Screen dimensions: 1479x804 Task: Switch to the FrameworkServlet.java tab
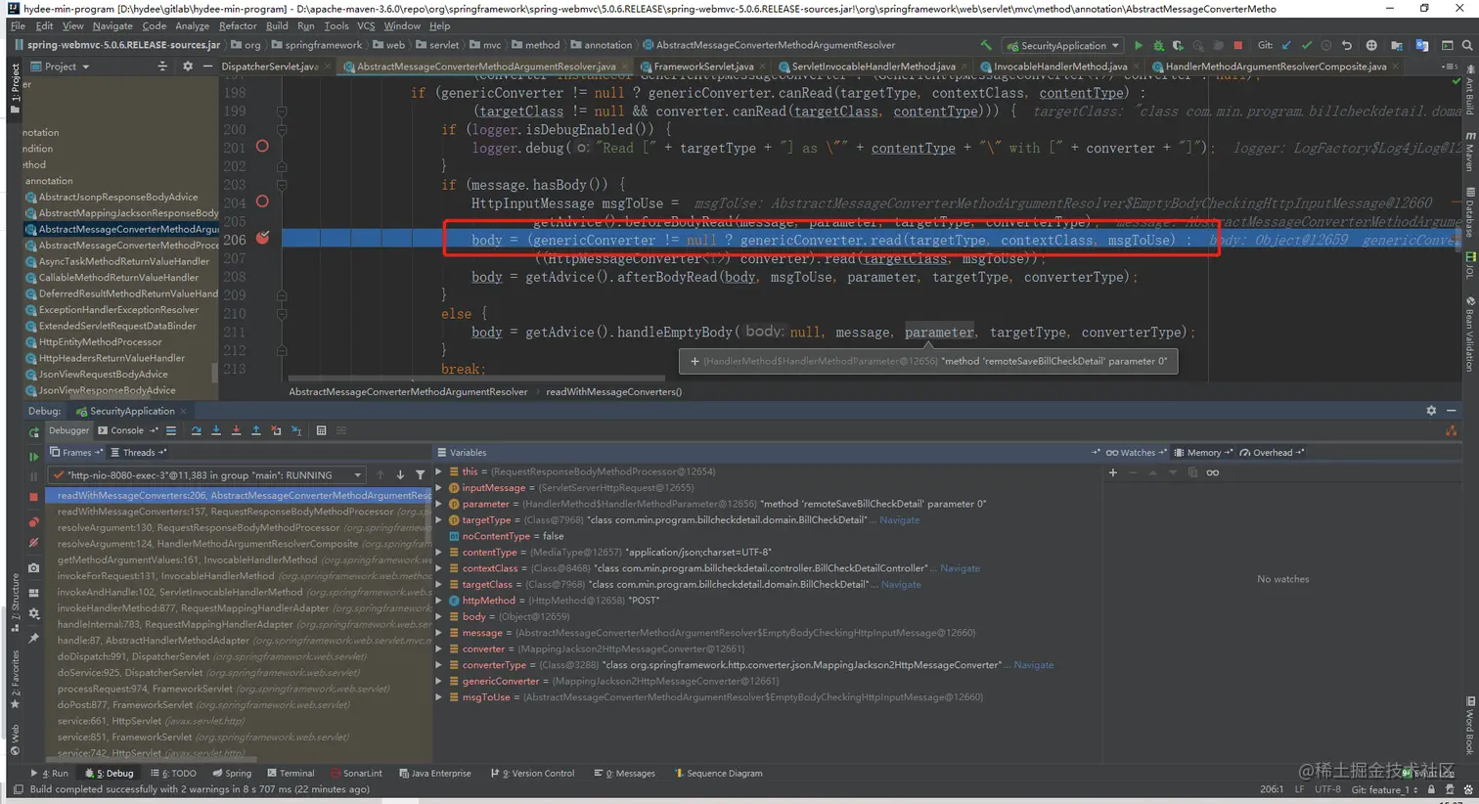702,67
